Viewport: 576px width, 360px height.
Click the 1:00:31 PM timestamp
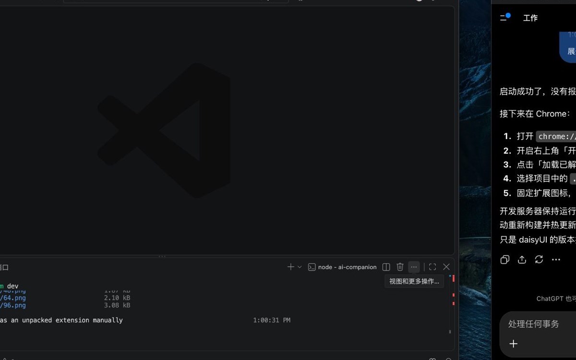coord(272,320)
